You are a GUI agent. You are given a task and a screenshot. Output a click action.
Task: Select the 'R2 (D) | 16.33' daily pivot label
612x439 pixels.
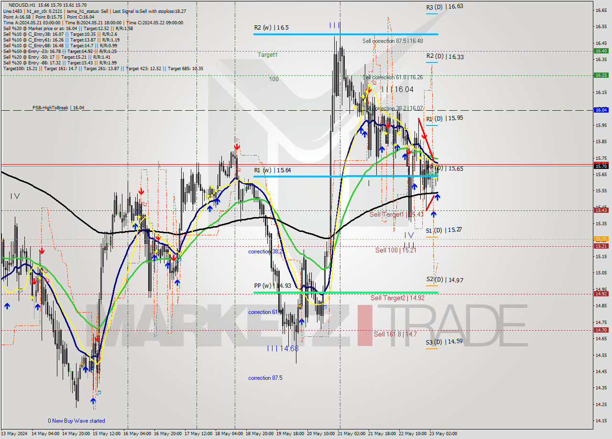[x=445, y=57]
